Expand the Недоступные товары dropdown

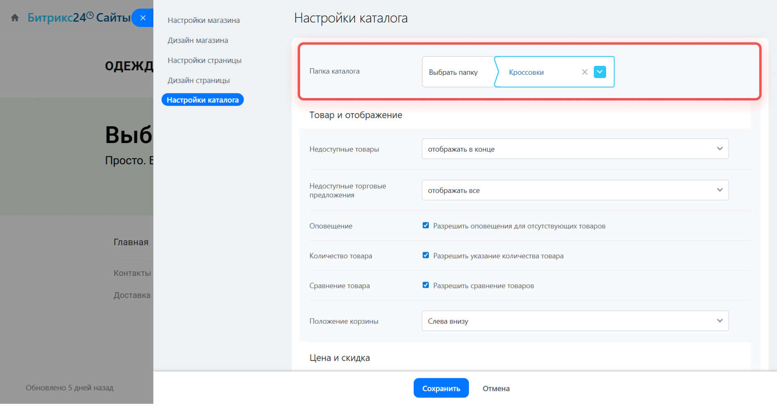(575, 149)
